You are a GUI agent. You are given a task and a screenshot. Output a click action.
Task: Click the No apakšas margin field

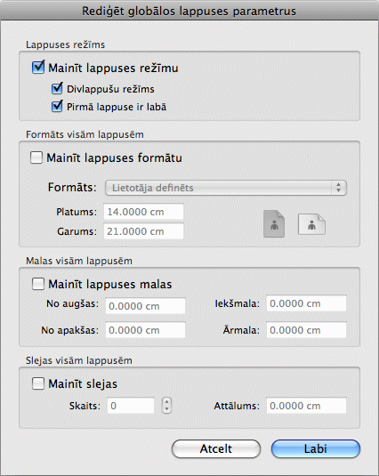coord(145,330)
